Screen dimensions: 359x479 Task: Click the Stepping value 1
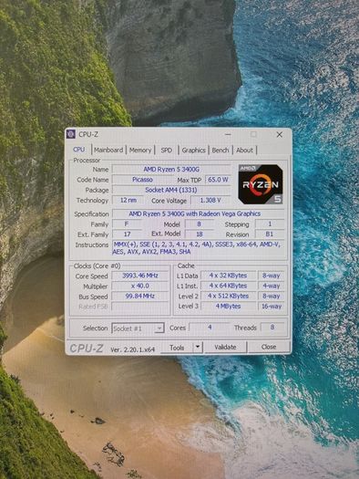tap(270, 224)
